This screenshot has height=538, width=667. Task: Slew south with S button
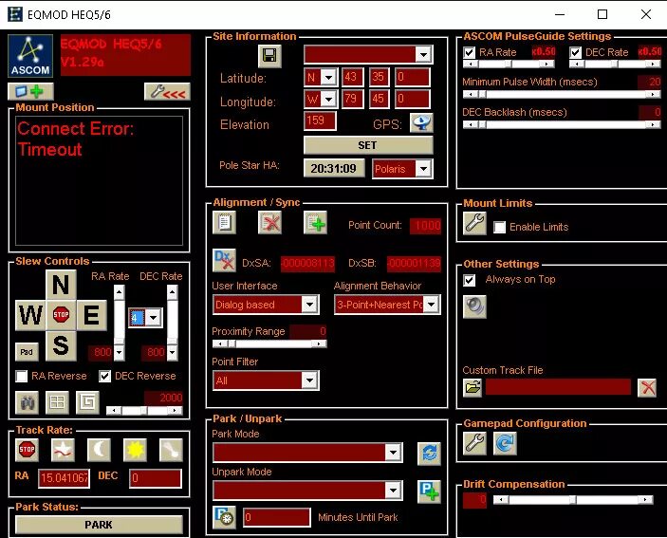tap(61, 345)
